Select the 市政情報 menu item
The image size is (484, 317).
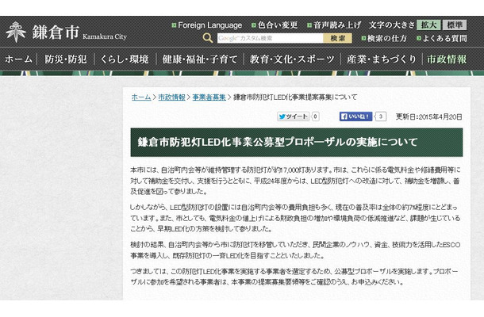[x=447, y=59]
